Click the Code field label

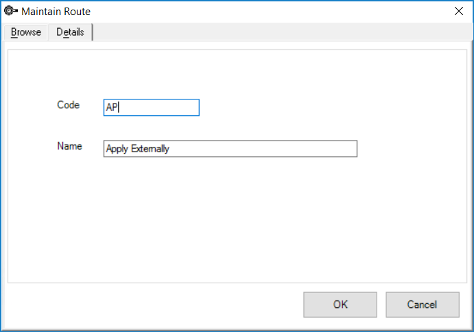[x=69, y=105]
